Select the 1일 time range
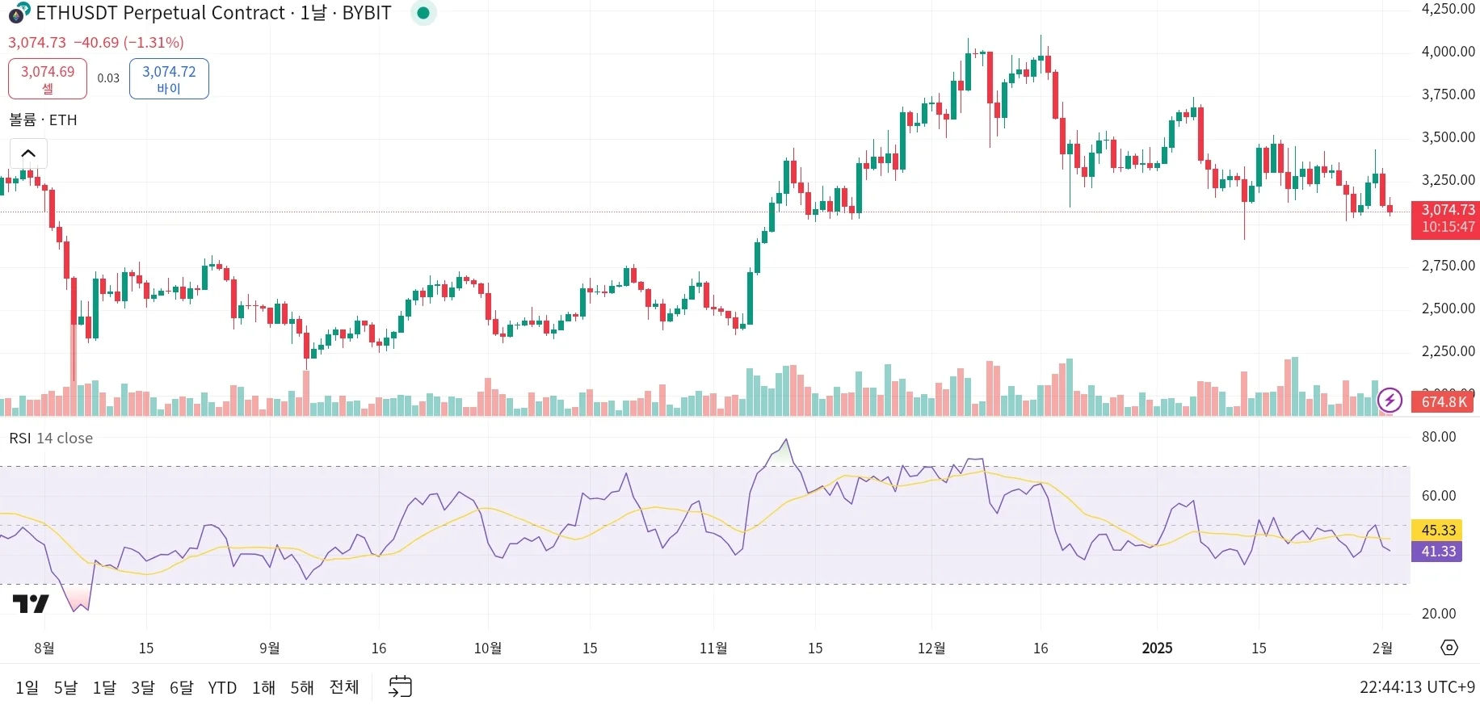This screenshot has height=705, width=1480. click(x=27, y=687)
